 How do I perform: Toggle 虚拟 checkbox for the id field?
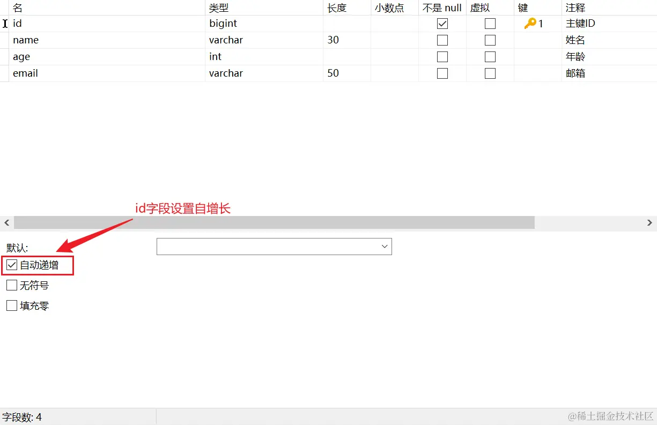(490, 24)
